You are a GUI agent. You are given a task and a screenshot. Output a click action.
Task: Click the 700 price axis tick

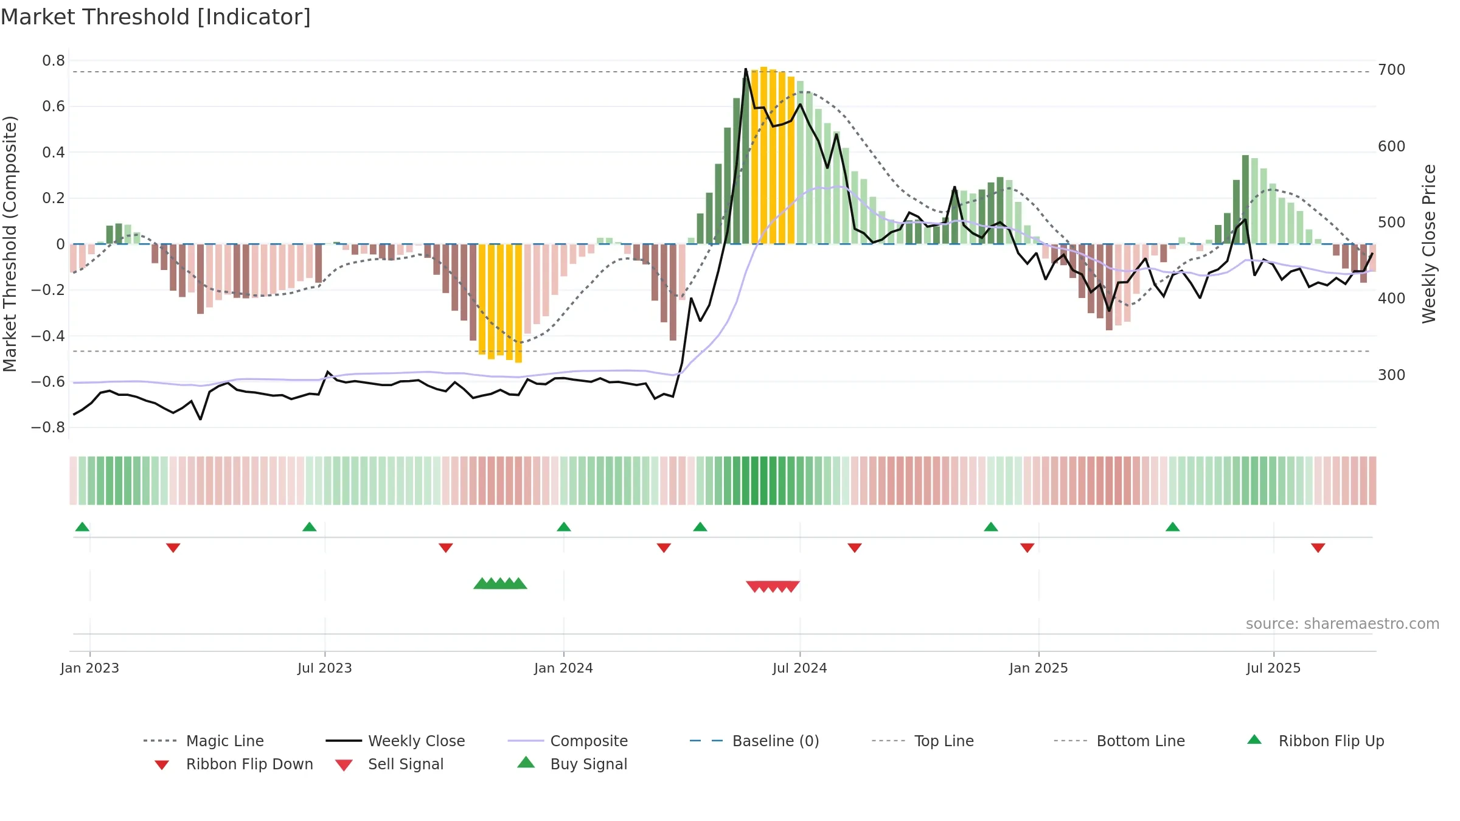click(x=1392, y=70)
